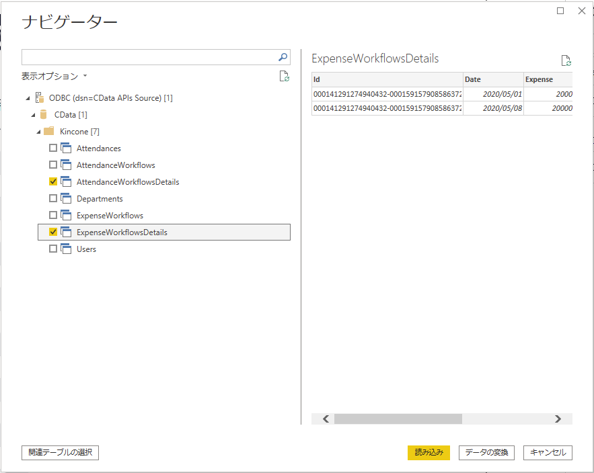Click the Date column header
Image resolution: width=594 pixels, height=473 pixels.
493,79
